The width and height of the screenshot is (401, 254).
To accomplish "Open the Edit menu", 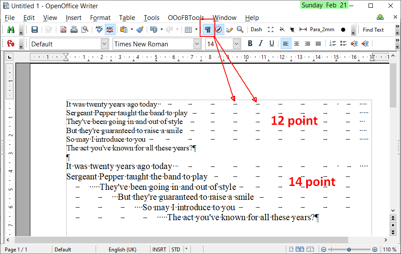I will [29, 18].
